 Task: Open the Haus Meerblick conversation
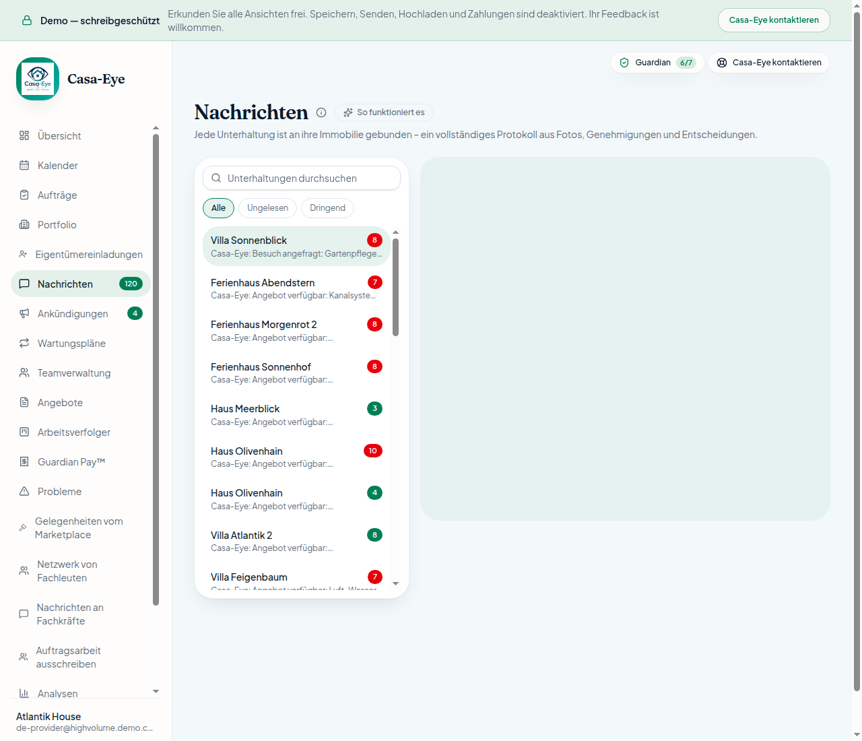[x=296, y=415]
